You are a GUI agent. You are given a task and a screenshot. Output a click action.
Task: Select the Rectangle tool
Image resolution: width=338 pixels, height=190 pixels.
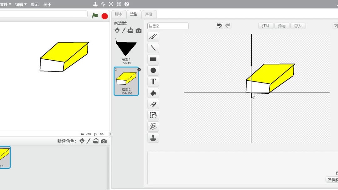coord(153,59)
